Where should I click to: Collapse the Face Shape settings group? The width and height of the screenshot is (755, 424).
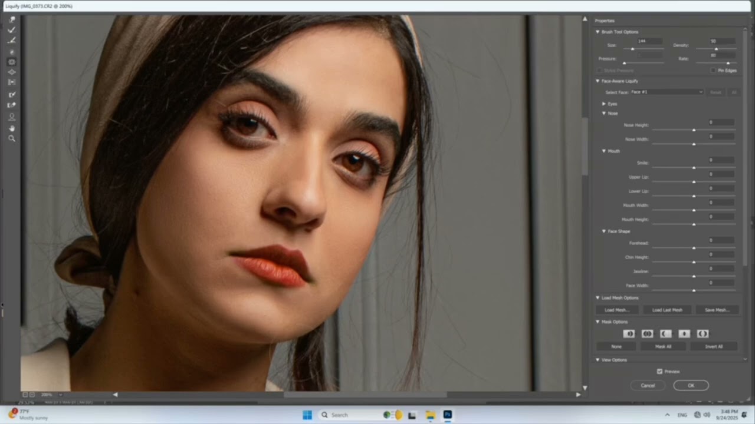pyautogui.click(x=604, y=231)
